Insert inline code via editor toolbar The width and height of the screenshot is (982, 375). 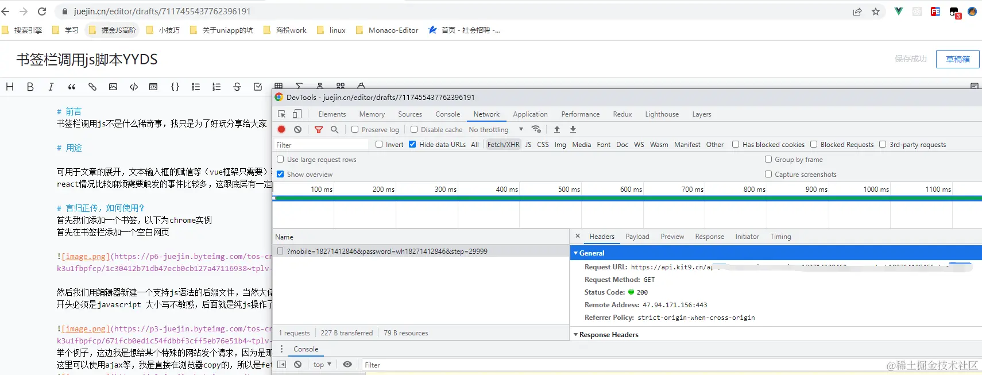pyautogui.click(x=134, y=87)
